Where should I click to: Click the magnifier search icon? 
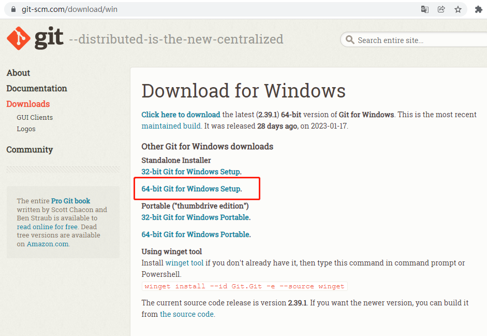click(x=350, y=40)
